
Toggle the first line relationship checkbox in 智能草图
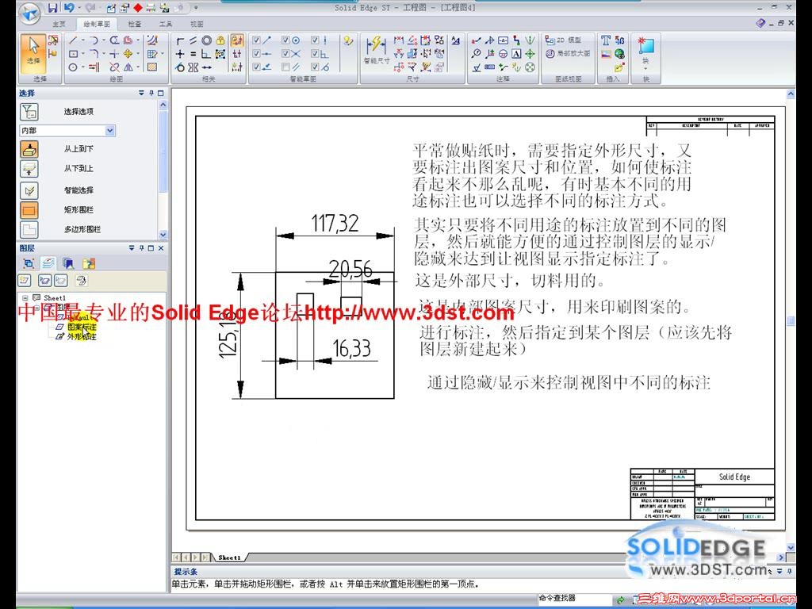[256, 40]
